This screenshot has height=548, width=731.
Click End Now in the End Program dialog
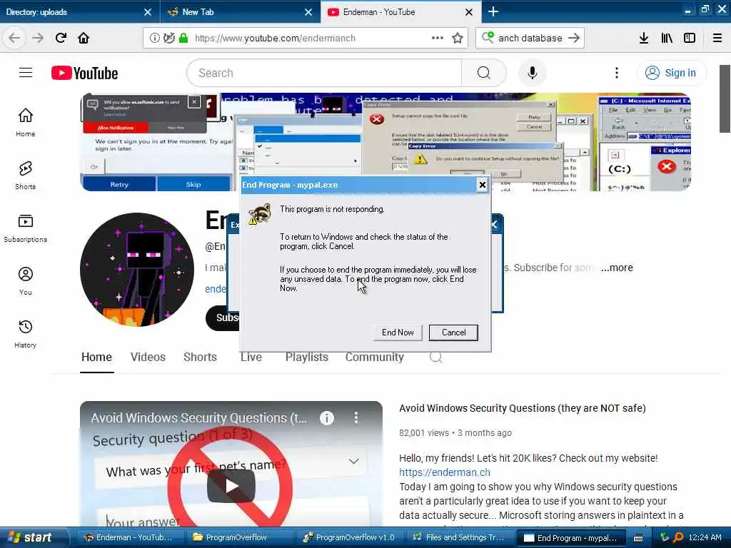click(398, 333)
